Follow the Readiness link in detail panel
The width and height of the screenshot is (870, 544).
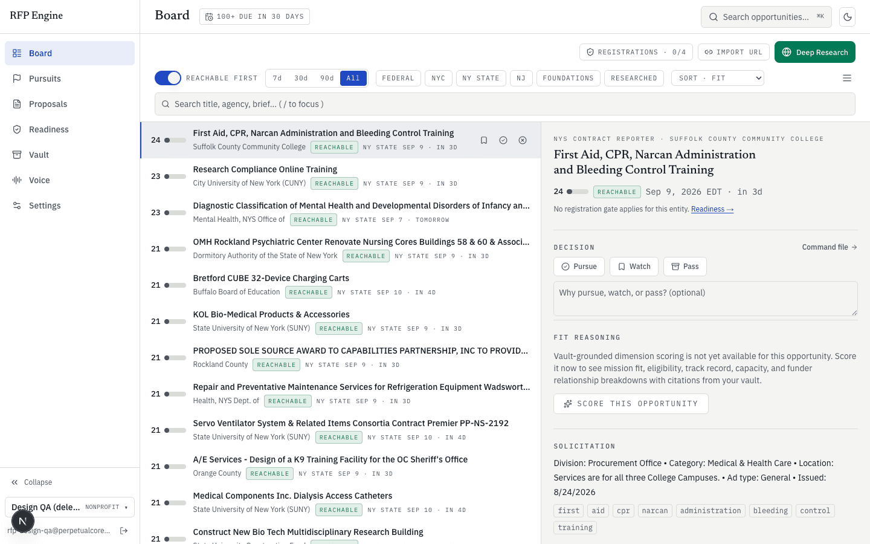(x=712, y=209)
